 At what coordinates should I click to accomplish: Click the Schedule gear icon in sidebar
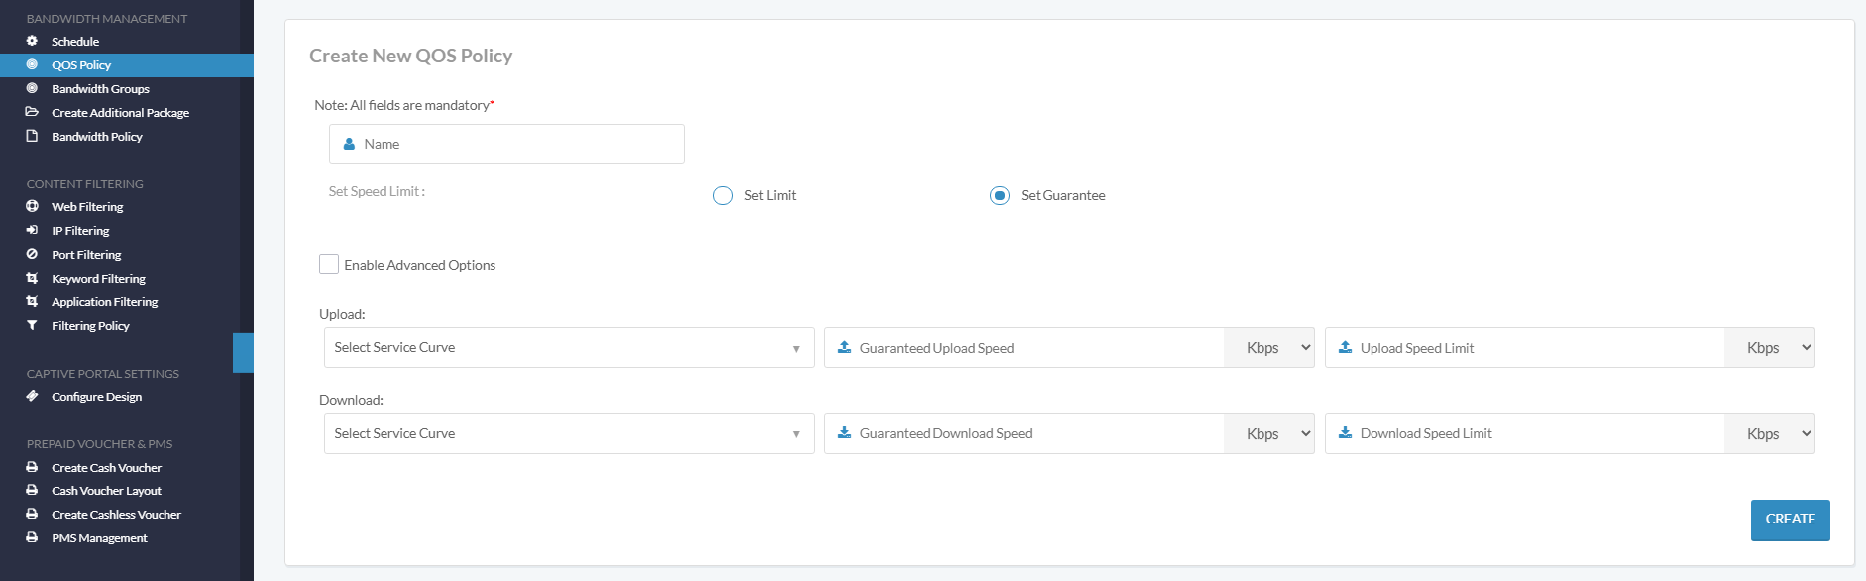32,41
